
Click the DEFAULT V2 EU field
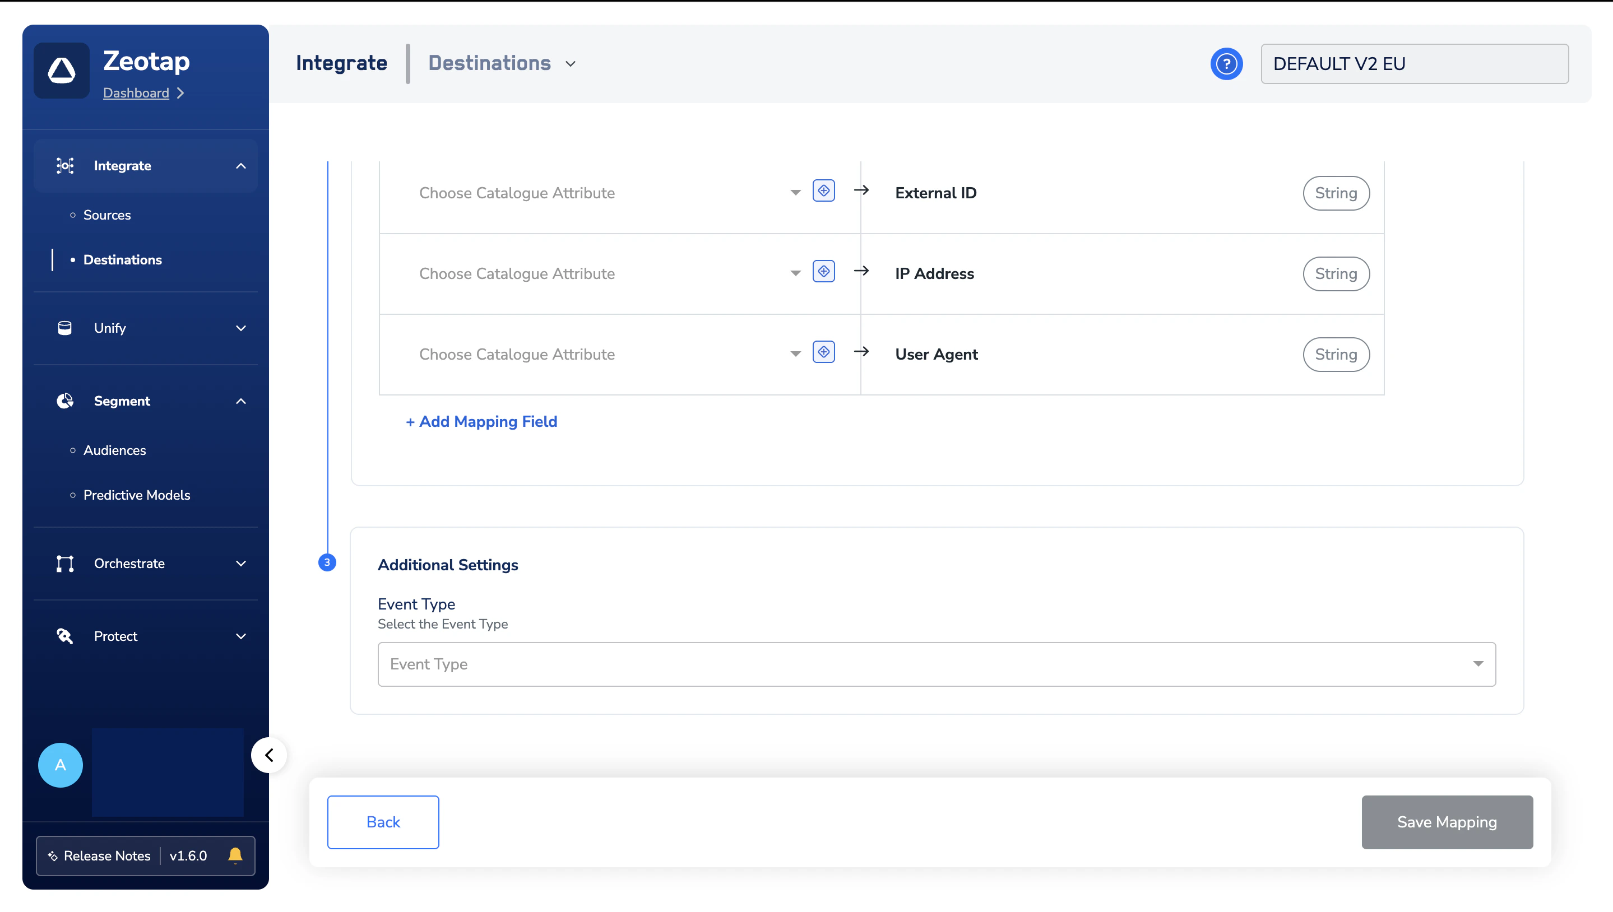tap(1415, 64)
